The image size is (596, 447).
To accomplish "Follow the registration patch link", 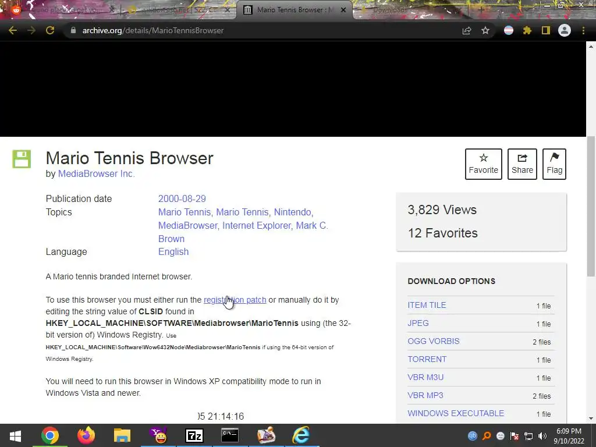I will pos(235,300).
